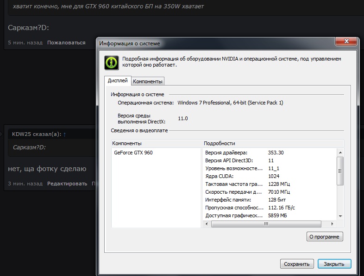This screenshot has width=364, height=276.
Task: Switch to the Компоненты tab
Action: coord(148,81)
